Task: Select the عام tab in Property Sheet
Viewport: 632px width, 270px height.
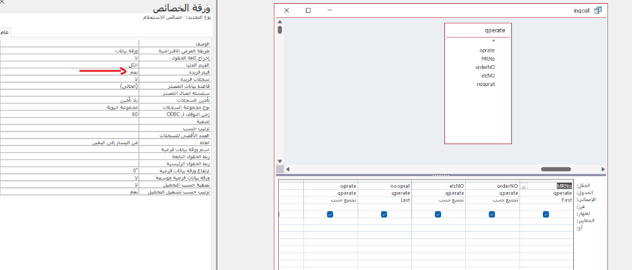Action: (x=4, y=32)
